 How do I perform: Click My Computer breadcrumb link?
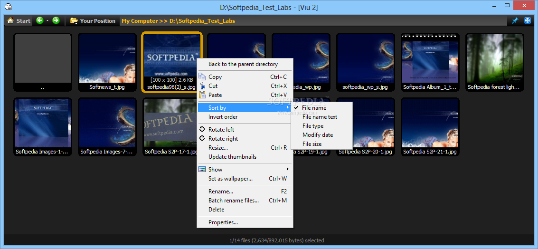pos(140,21)
